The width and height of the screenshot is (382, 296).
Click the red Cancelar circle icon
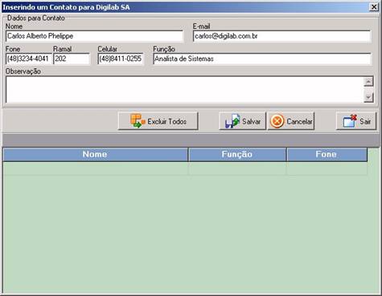[277, 121]
